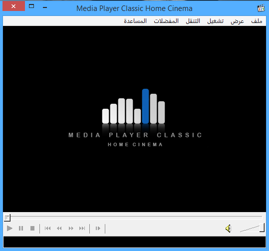269x251 pixels.
Task: Open the المساعدة (Help) menu
Action: (135, 21)
